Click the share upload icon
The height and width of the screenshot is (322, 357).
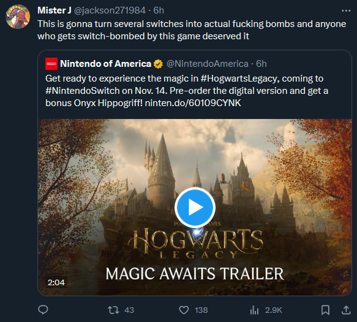[x=346, y=310]
